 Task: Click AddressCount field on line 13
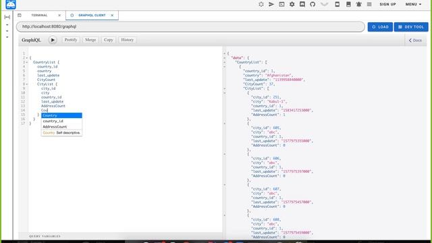coord(53,106)
